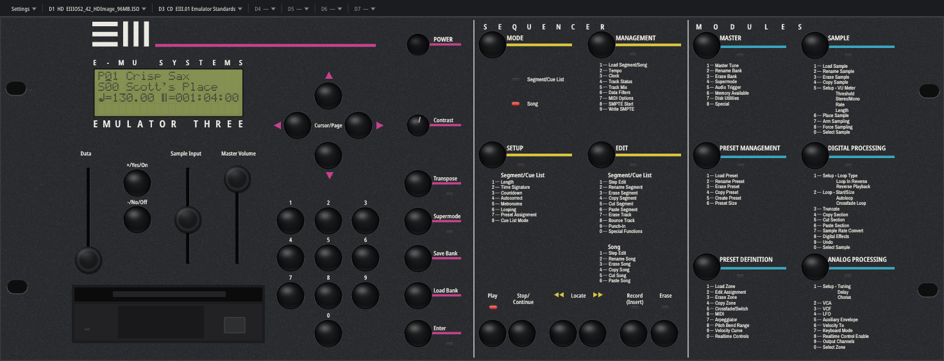944x361 pixels.
Task: Click keypad button 9
Action: [x=366, y=296]
